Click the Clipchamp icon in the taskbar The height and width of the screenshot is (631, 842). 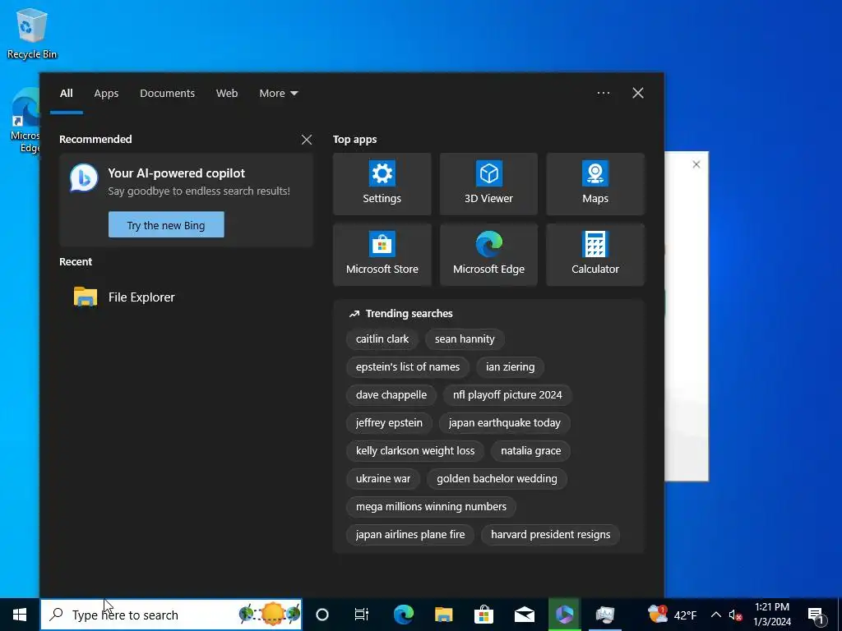pyautogui.click(x=564, y=615)
